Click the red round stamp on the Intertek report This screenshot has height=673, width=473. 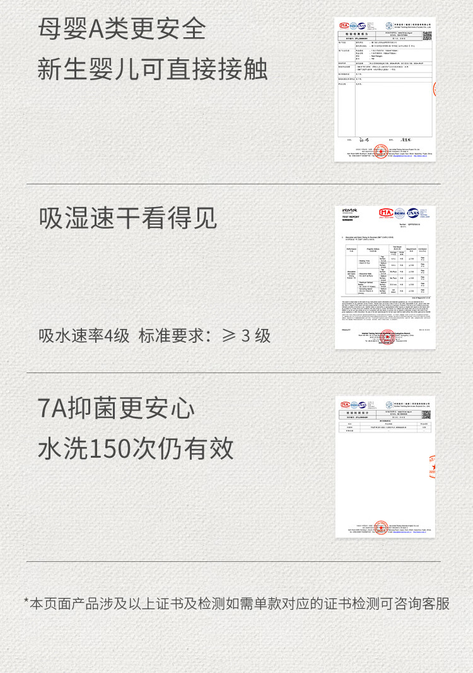tap(386, 338)
